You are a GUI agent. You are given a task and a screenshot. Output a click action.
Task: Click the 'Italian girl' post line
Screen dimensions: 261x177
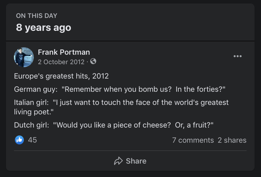click(121, 103)
